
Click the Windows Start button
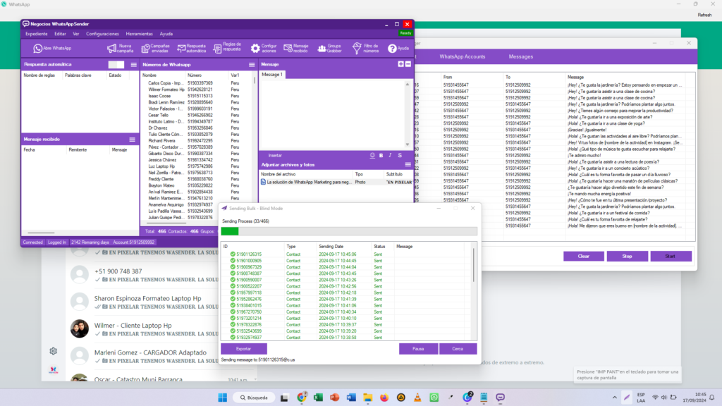222,398
